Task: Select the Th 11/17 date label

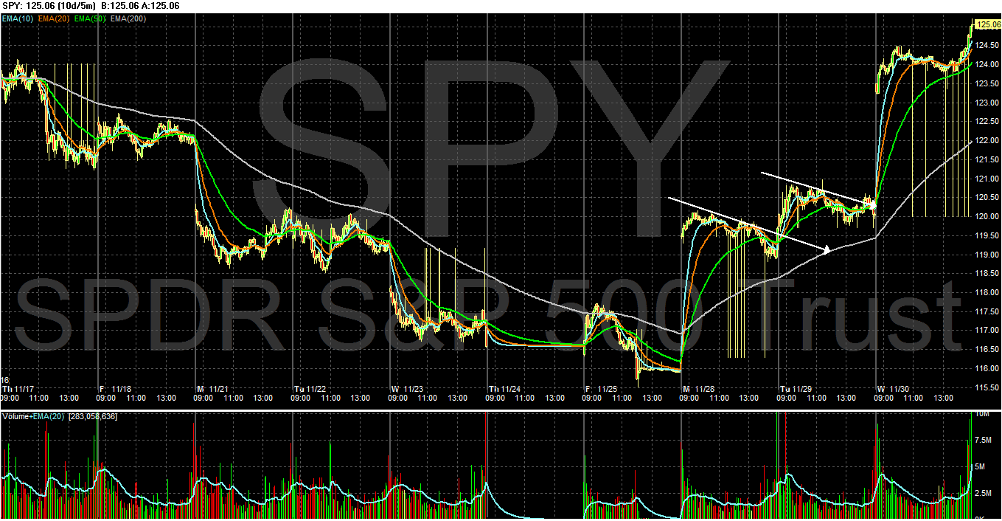Action: 18,388
